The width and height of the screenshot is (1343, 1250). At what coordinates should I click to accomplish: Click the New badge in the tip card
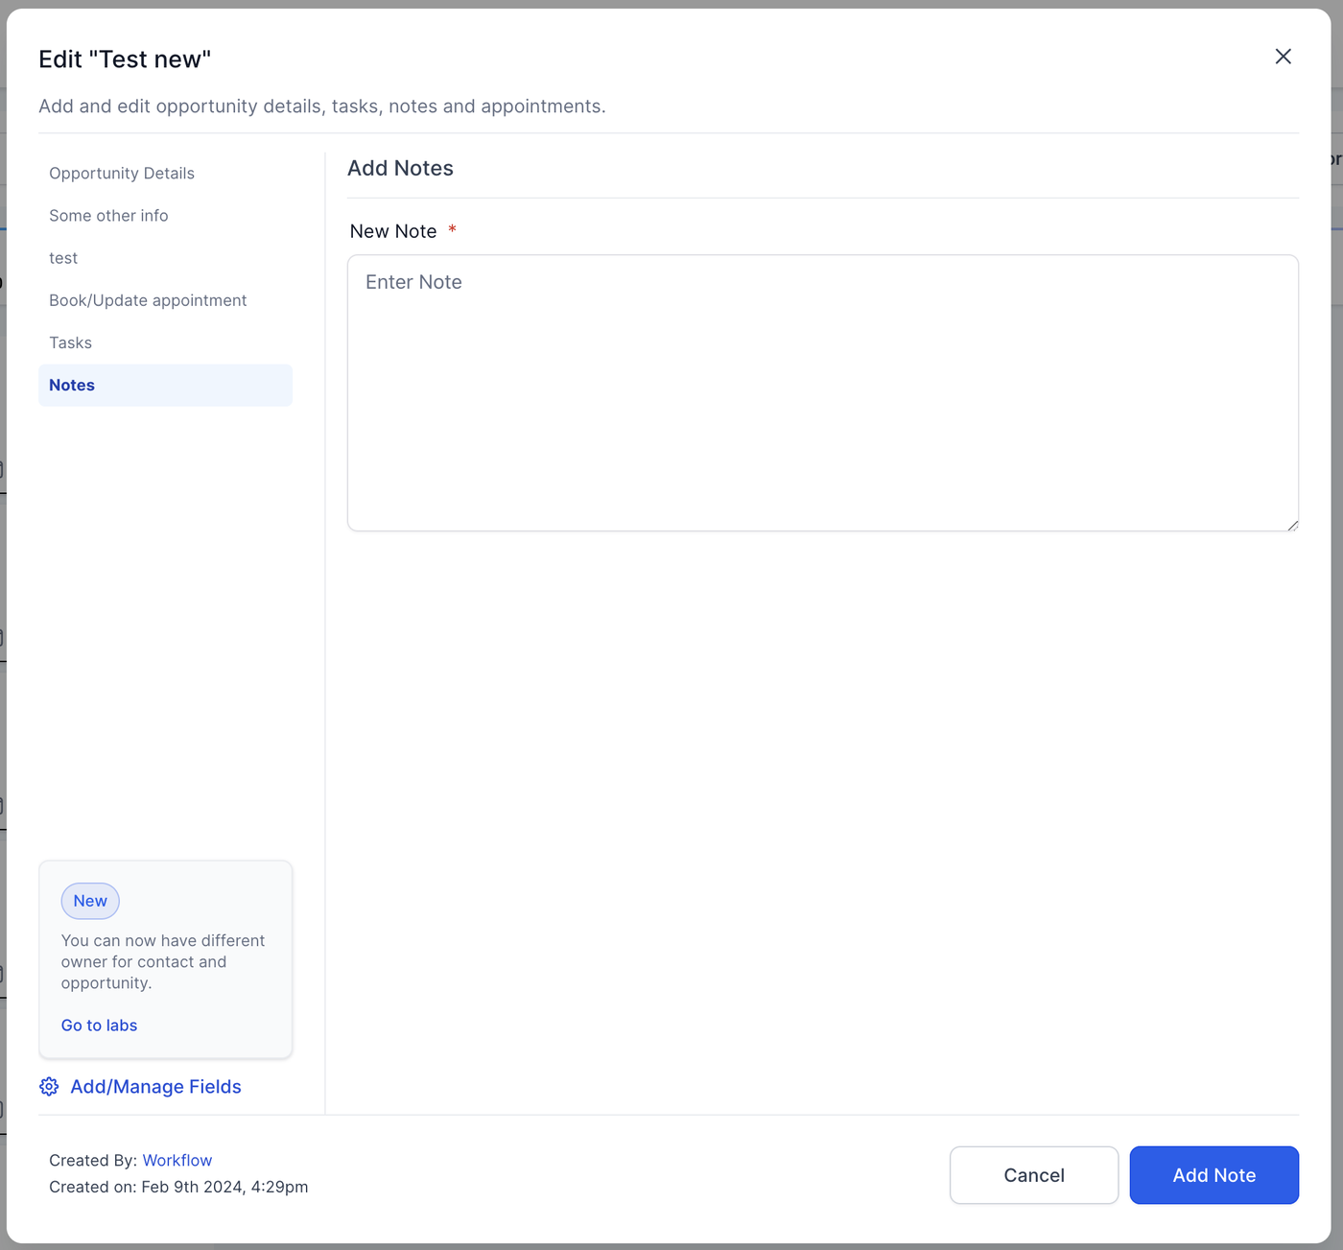(x=90, y=901)
